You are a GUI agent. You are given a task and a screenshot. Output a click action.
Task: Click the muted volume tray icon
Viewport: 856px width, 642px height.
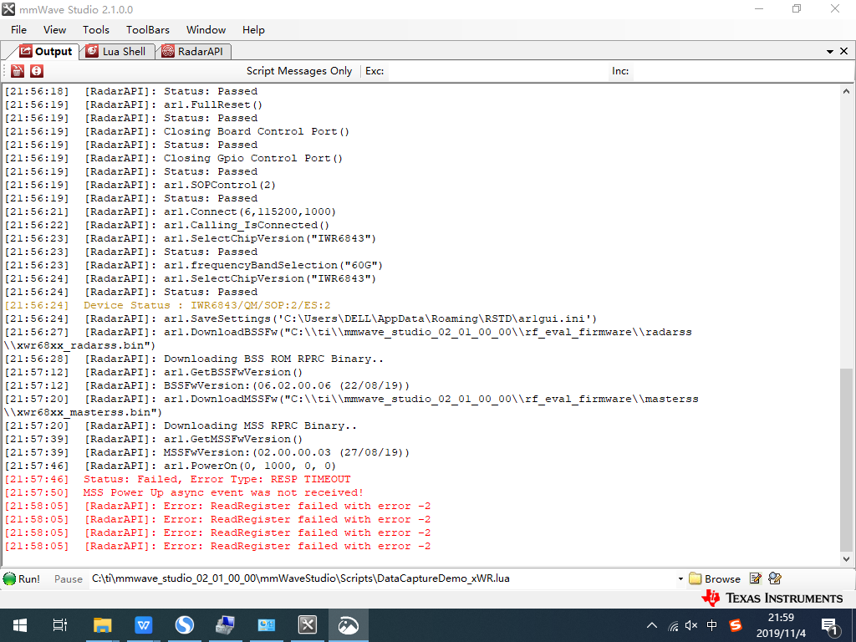click(x=691, y=625)
